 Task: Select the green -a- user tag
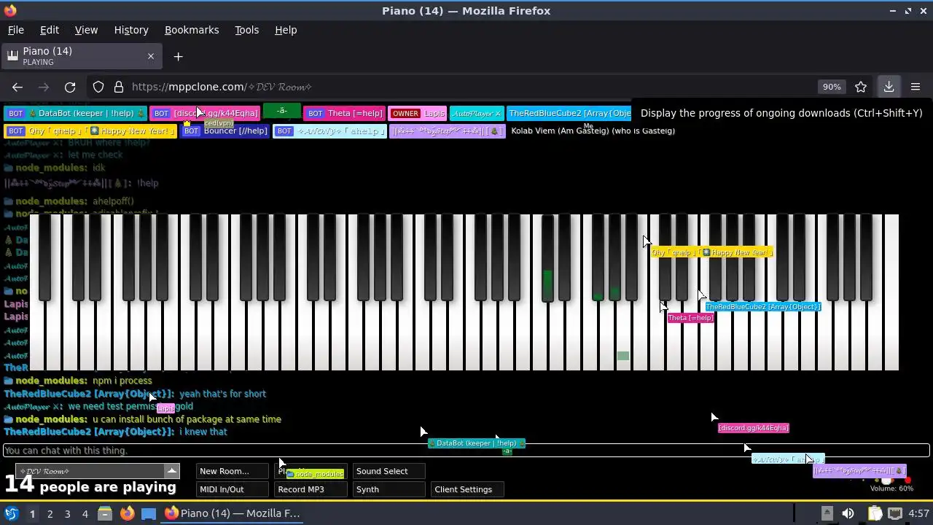281,112
